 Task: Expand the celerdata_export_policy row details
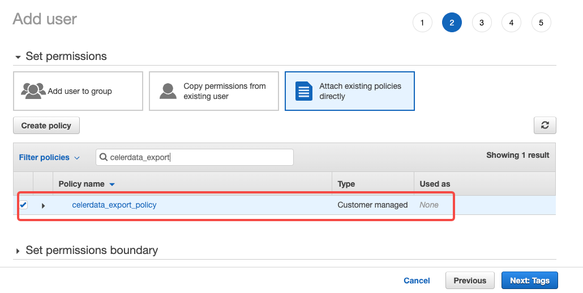(43, 205)
